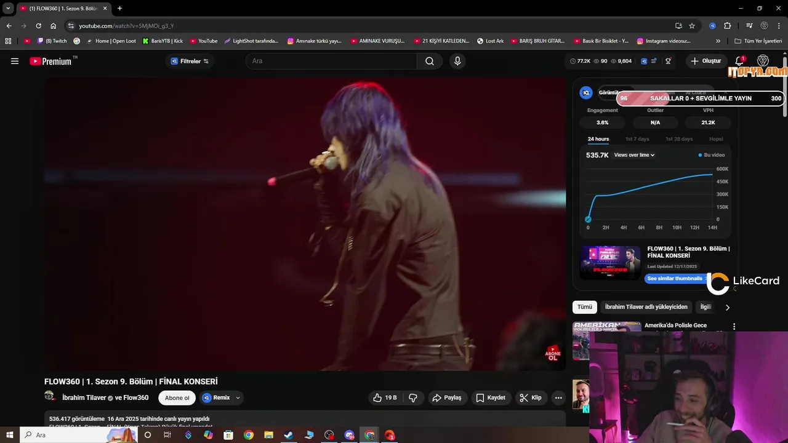788x443 pixels.
Task: Select the 1st 7 days tab
Action: pyautogui.click(x=637, y=139)
